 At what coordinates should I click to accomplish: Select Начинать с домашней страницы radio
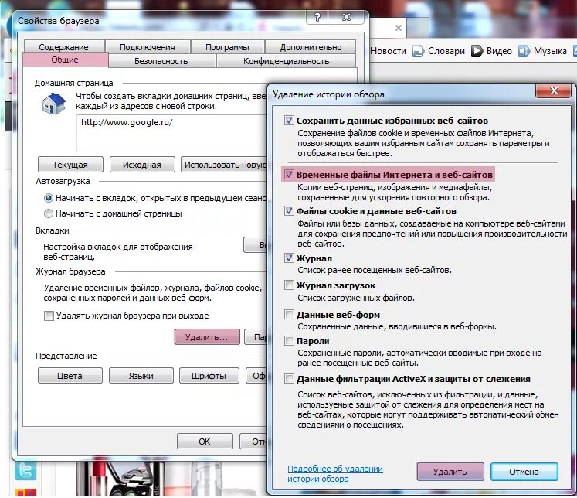tap(48, 213)
